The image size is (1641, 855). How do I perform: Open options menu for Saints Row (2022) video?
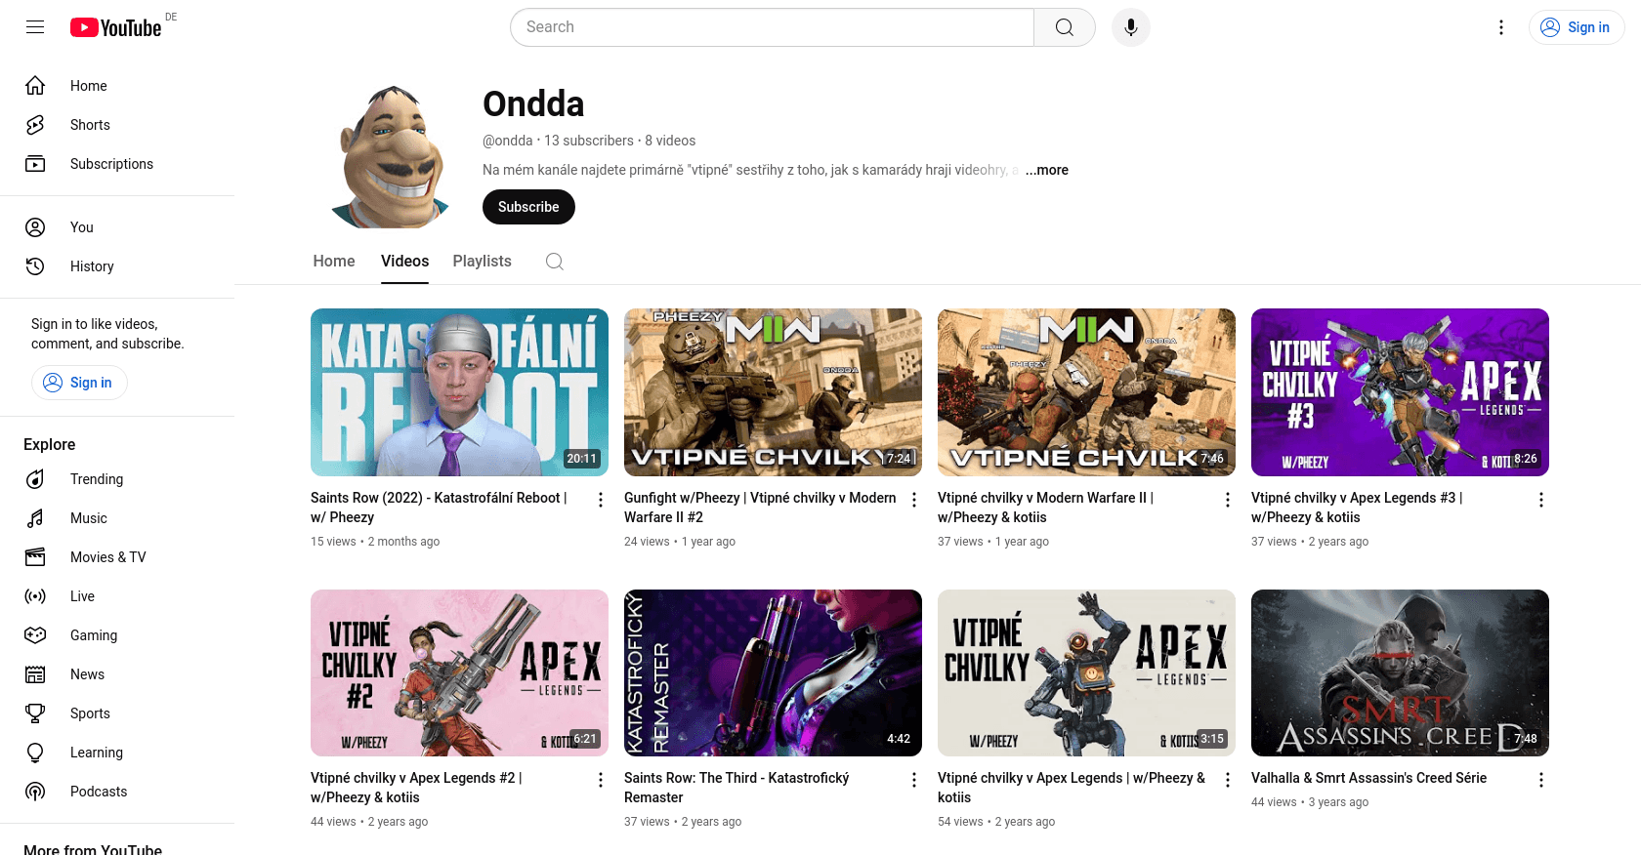[x=601, y=500]
